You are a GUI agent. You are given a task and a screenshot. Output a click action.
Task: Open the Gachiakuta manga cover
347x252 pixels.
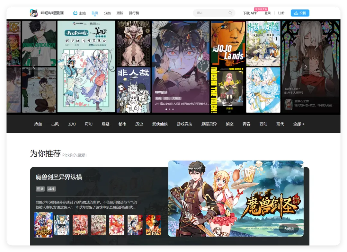pyautogui.click(x=133, y=43)
